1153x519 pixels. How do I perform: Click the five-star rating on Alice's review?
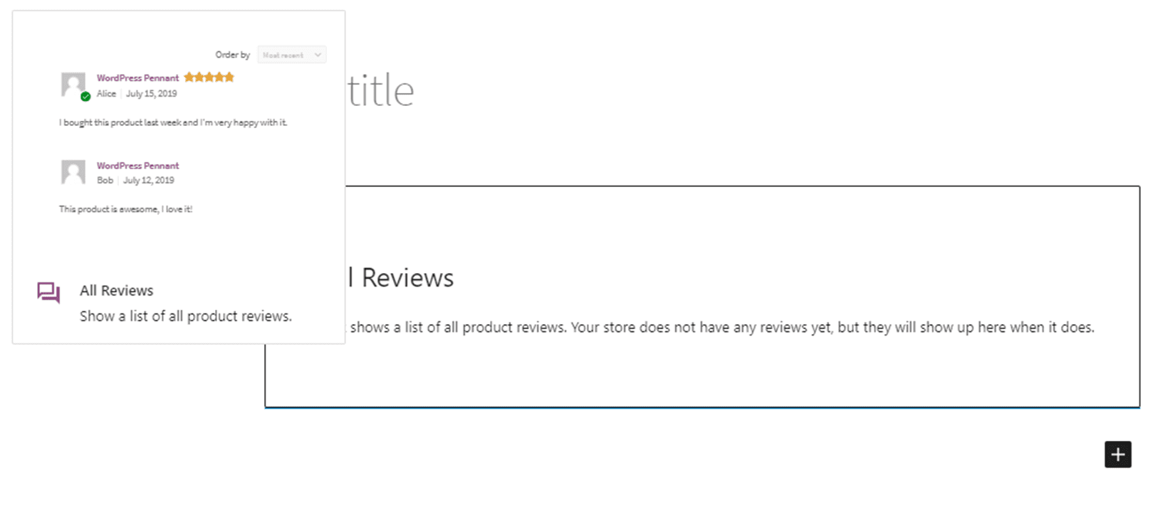coord(209,77)
